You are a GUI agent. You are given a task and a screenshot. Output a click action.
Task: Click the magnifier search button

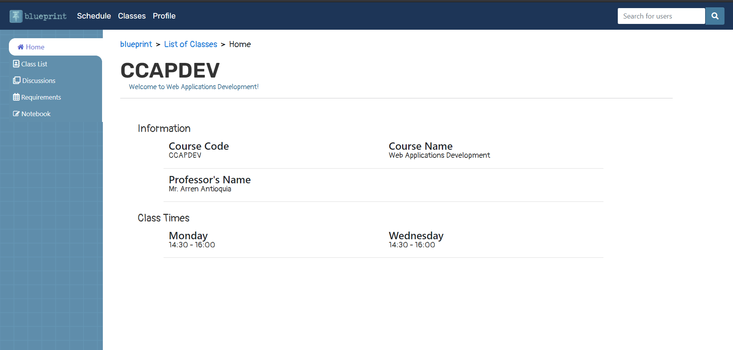[x=715, y=16]
